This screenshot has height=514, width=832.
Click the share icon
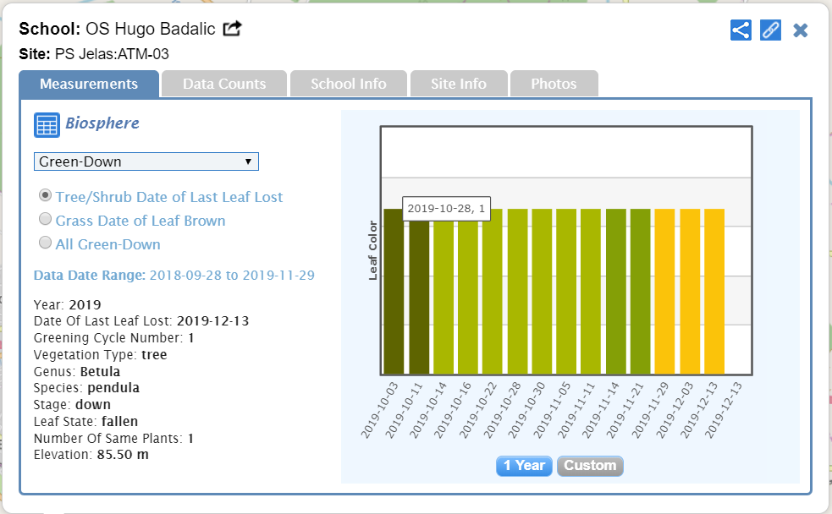[741, 30]
